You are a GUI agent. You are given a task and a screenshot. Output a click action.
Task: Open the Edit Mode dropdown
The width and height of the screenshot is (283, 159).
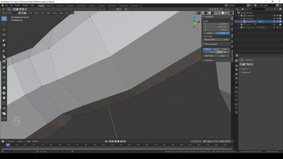click(10, 13)
